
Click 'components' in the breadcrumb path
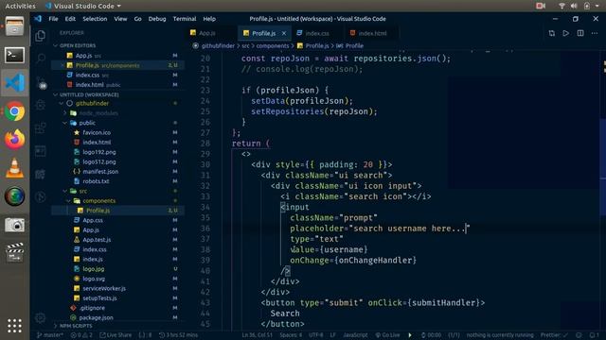(x=273, y=46)
